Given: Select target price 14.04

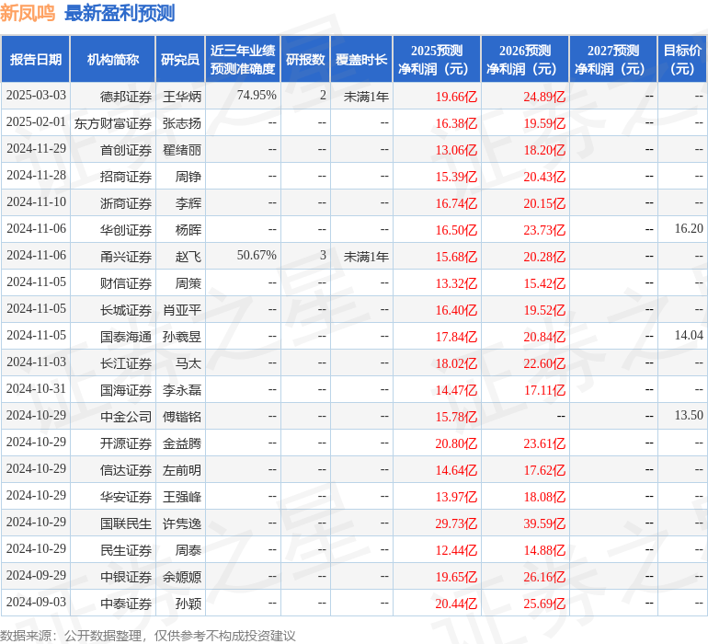Looking at the screenshot, I should [689, 335].
